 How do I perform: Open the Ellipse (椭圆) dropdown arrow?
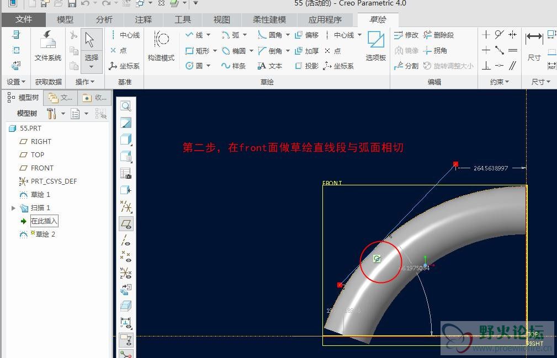pyautogui.click(x=251, y=51)
